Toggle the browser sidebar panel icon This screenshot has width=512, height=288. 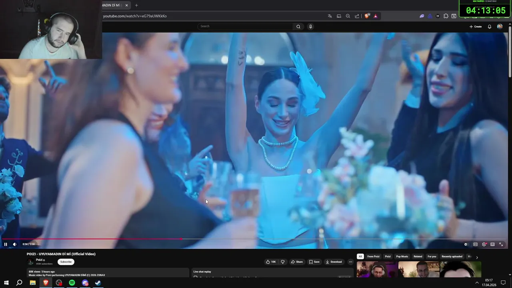pos(454,16)
